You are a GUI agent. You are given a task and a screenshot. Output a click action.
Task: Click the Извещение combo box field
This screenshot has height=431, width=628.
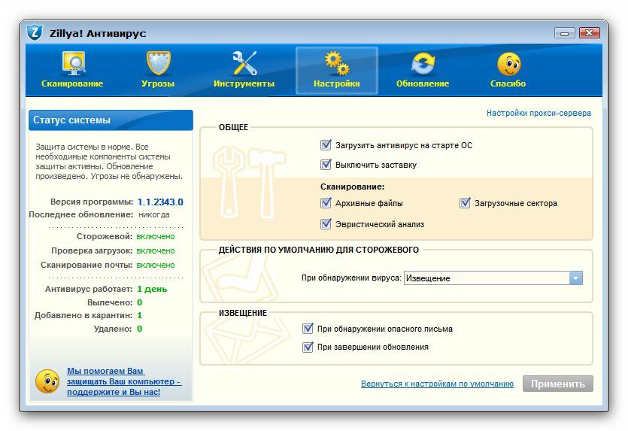tap(493, 278)
